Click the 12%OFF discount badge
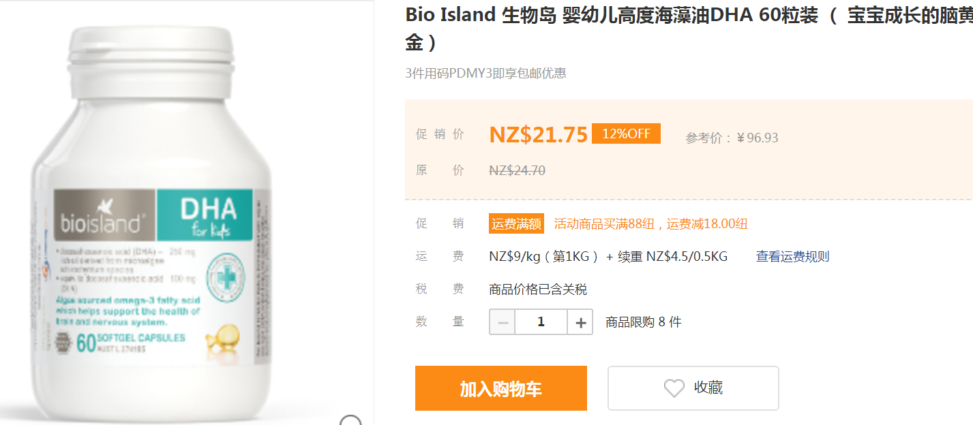The width and height of the screenshot is (973, 425). point(626,133)
